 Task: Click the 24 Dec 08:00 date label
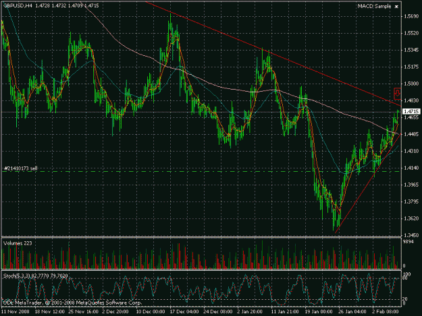point(217,312)
